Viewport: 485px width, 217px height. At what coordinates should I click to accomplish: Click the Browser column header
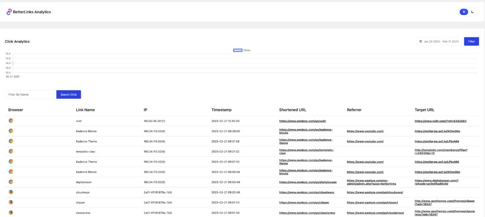click(16, 110)
